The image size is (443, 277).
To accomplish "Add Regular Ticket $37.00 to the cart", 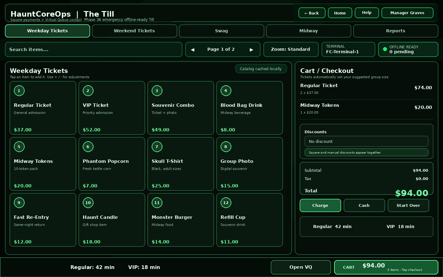I will [x=43, y=108].
